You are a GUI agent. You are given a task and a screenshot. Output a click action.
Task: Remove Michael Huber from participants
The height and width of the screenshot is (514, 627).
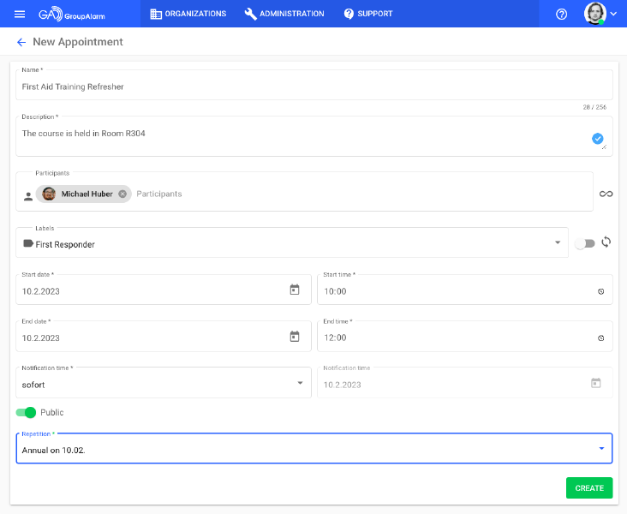(x=122, y=194)
